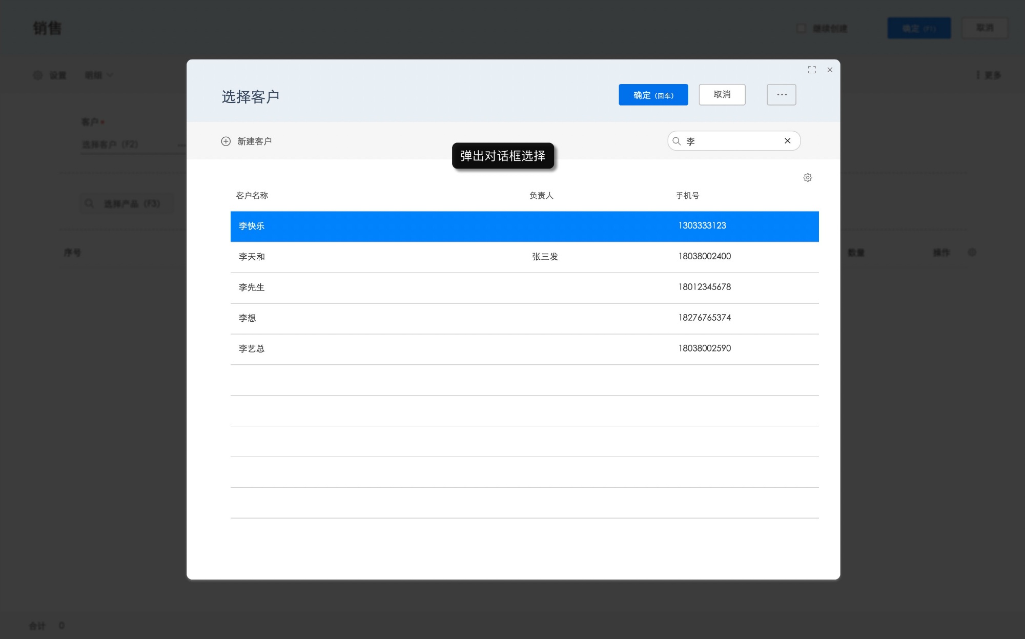This screenshot has height=639, width=1025.
Task: Confirm selection with the 确定（回车）button
Action: (653, 94)
